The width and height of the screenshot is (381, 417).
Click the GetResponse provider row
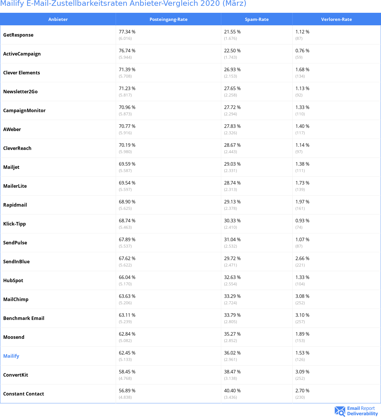tap(190, 35)
